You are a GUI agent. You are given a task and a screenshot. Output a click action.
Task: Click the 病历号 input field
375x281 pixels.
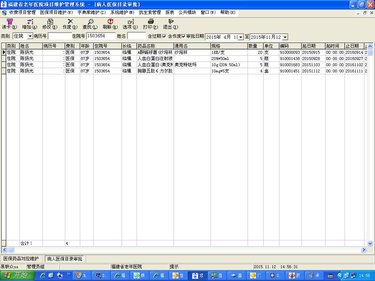pyautogui.click(x=60, y=36)
